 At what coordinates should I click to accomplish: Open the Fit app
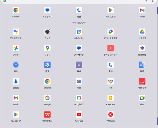111,81
